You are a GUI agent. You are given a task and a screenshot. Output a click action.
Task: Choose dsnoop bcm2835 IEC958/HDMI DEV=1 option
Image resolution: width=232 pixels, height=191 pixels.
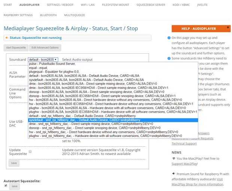[113, 96]
